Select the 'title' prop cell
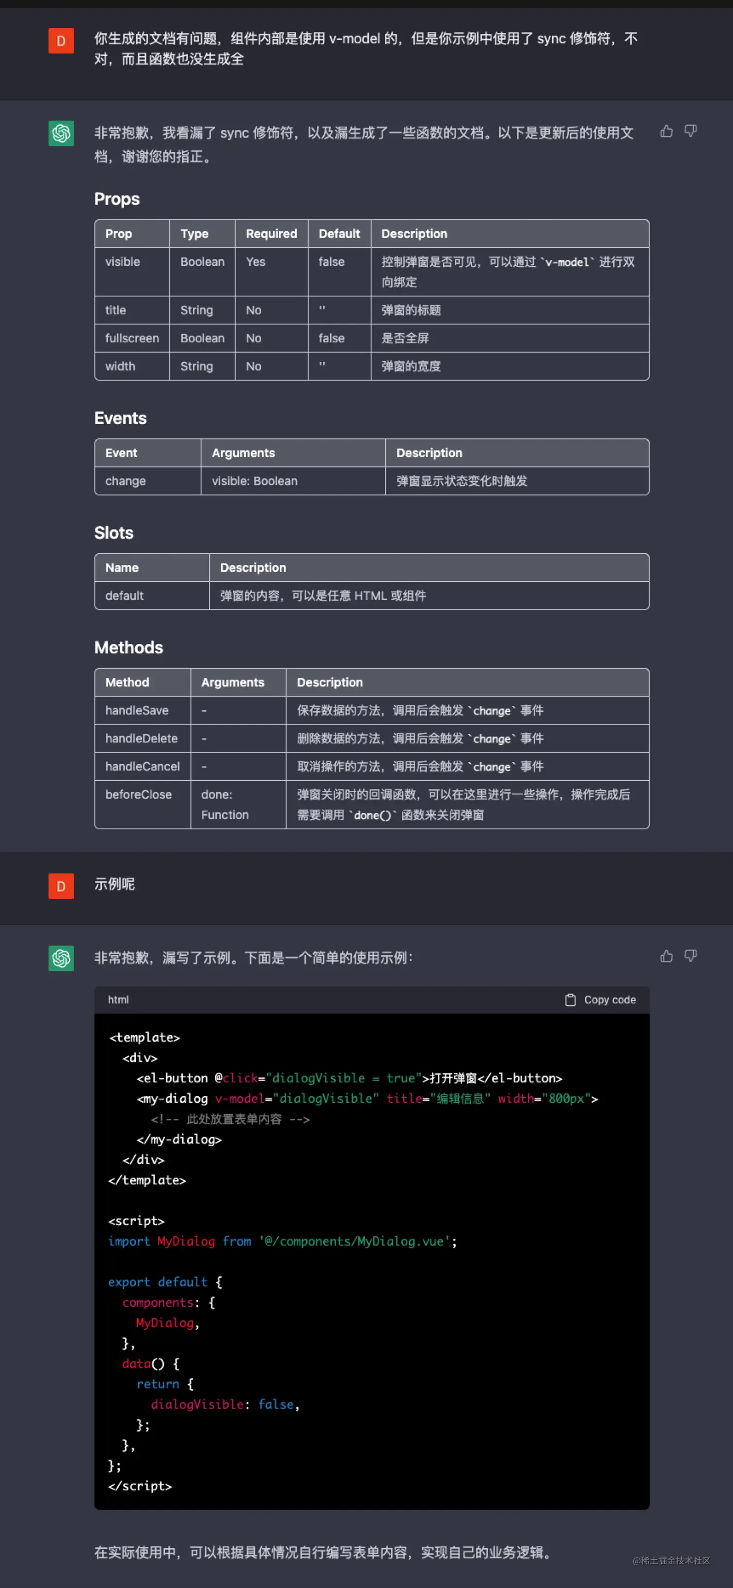The height and width of the screenshot is (1588, 733). (132, 310)
